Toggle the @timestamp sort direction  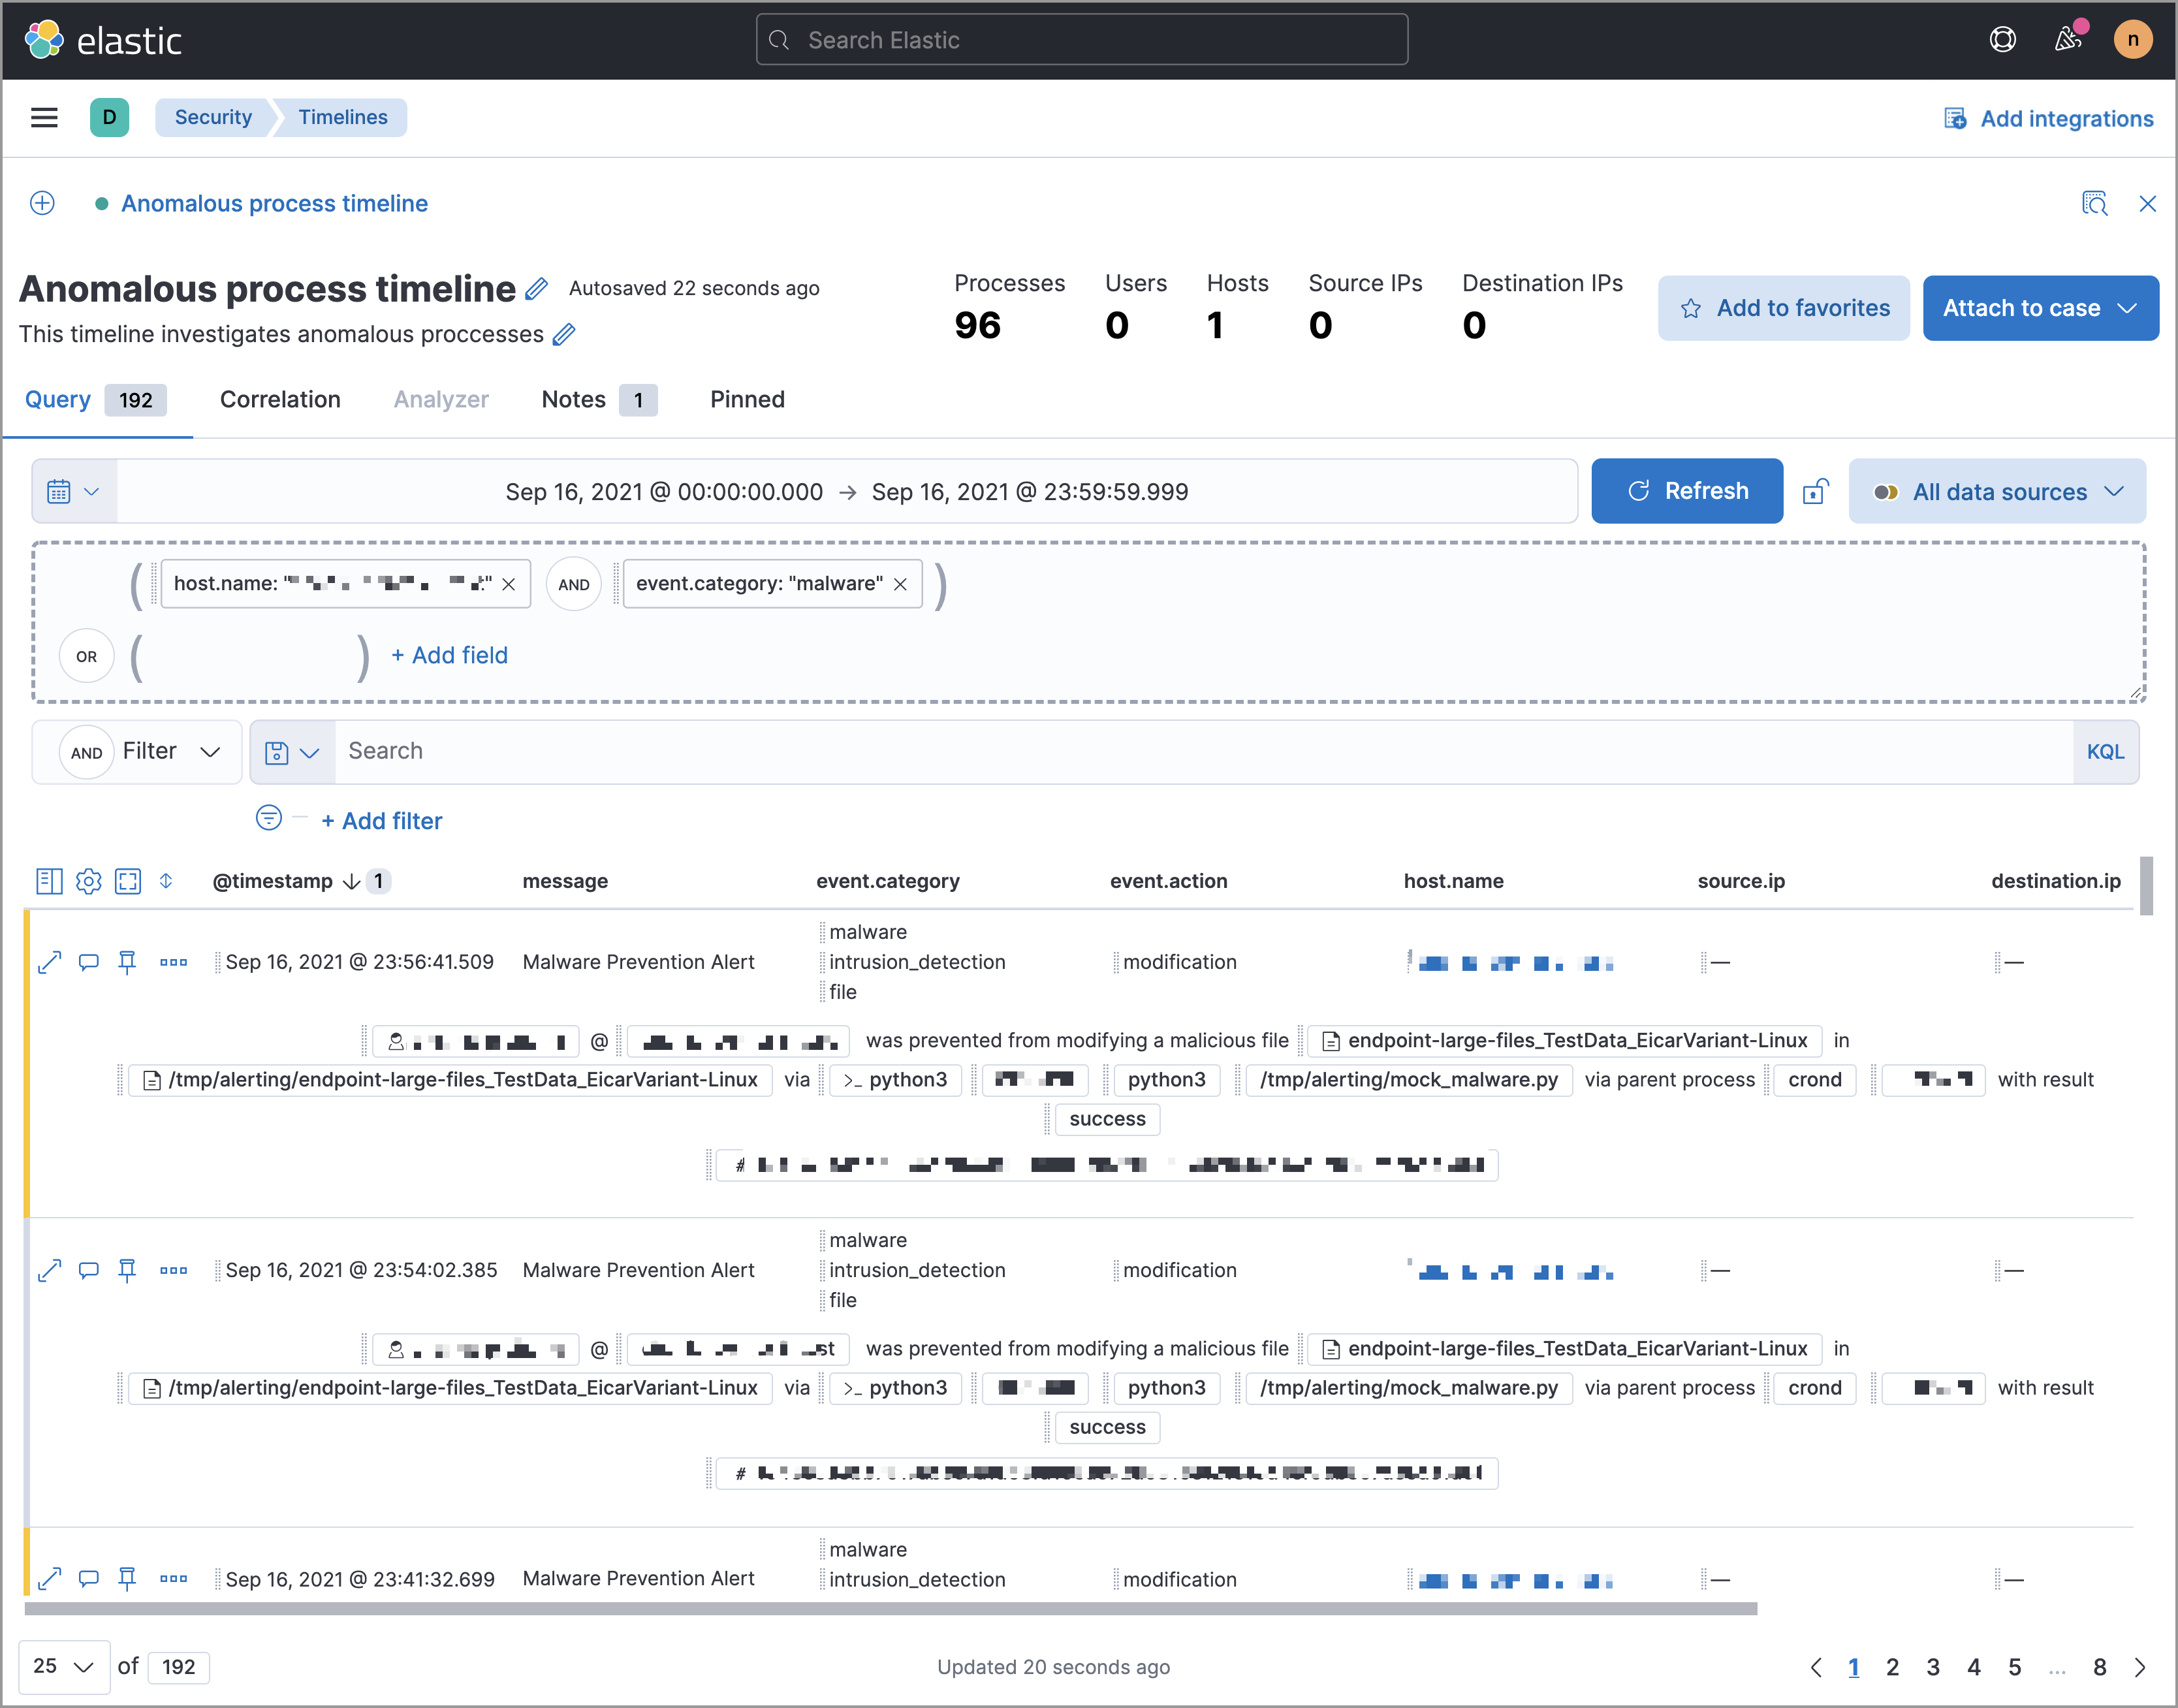point(351,881)
